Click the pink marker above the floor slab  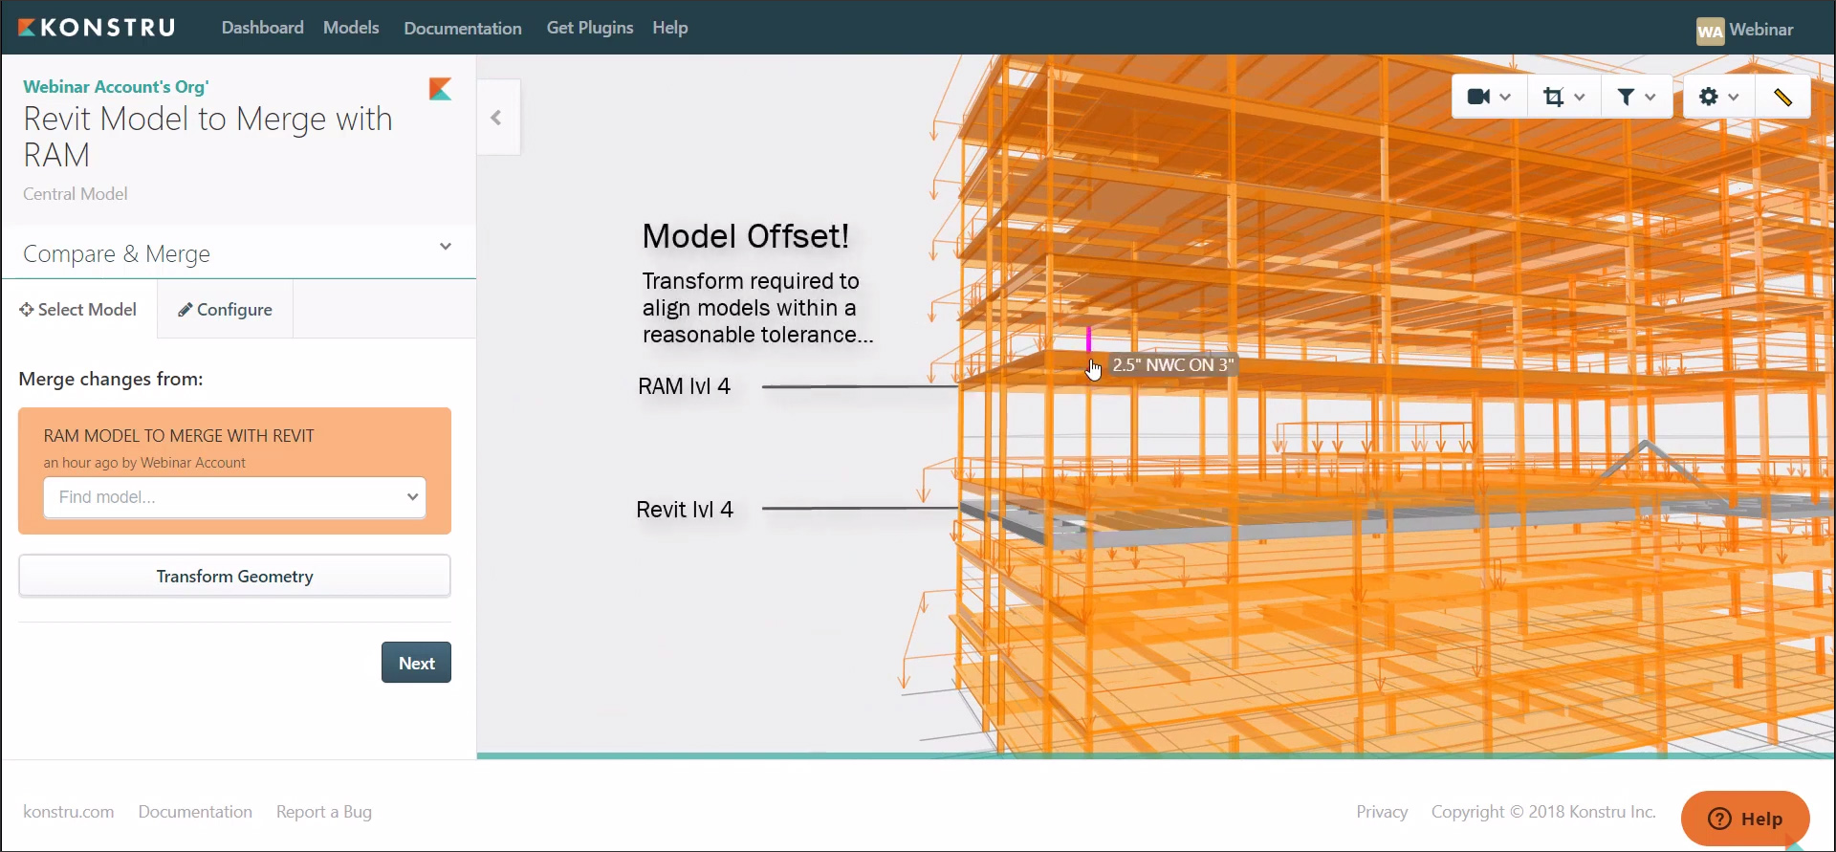coord(1088,339)
